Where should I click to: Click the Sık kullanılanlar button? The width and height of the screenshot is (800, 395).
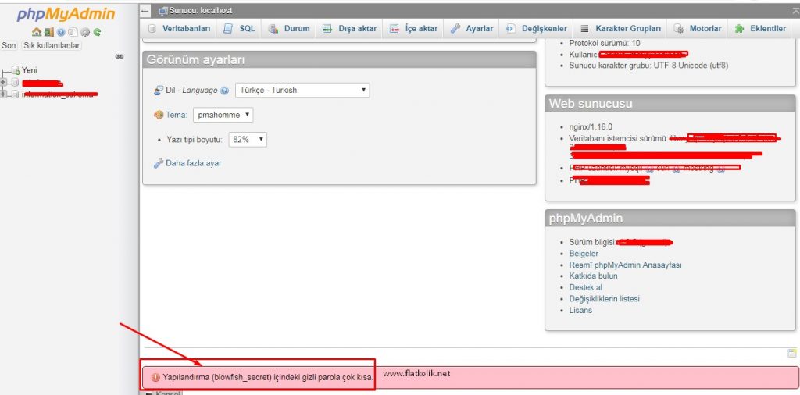click(52, 46)
